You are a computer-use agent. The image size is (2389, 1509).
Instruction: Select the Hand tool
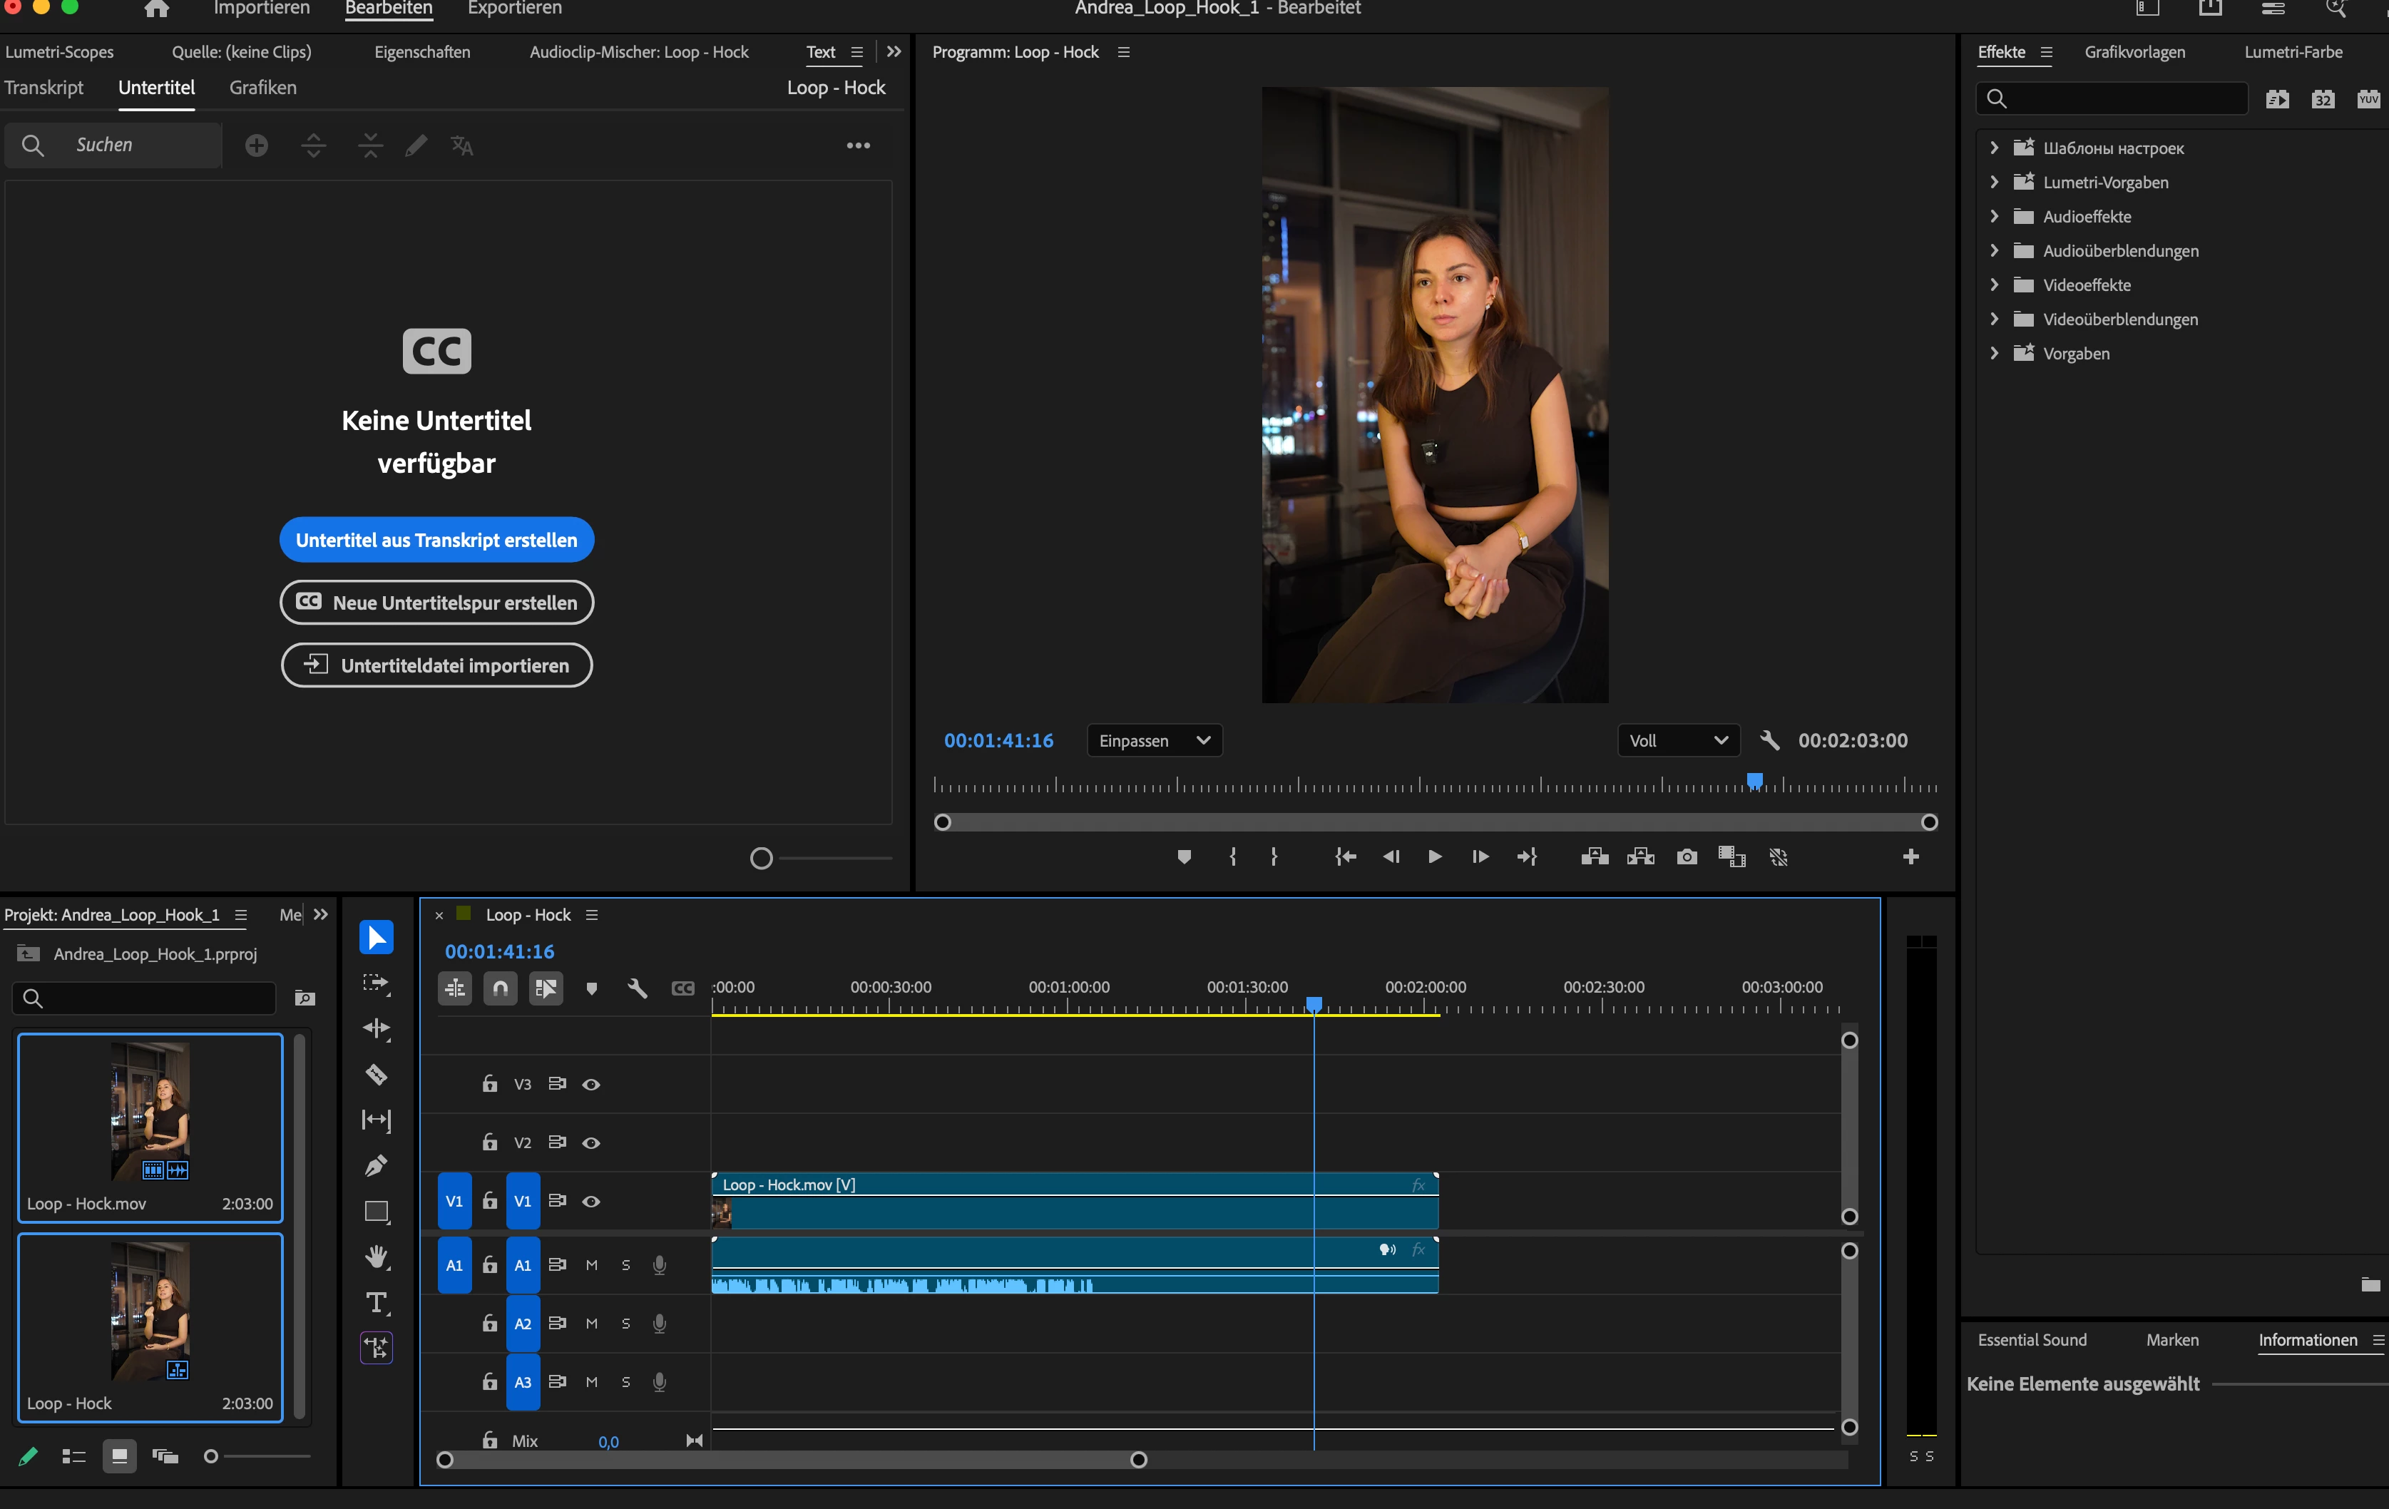point(376,1257)
